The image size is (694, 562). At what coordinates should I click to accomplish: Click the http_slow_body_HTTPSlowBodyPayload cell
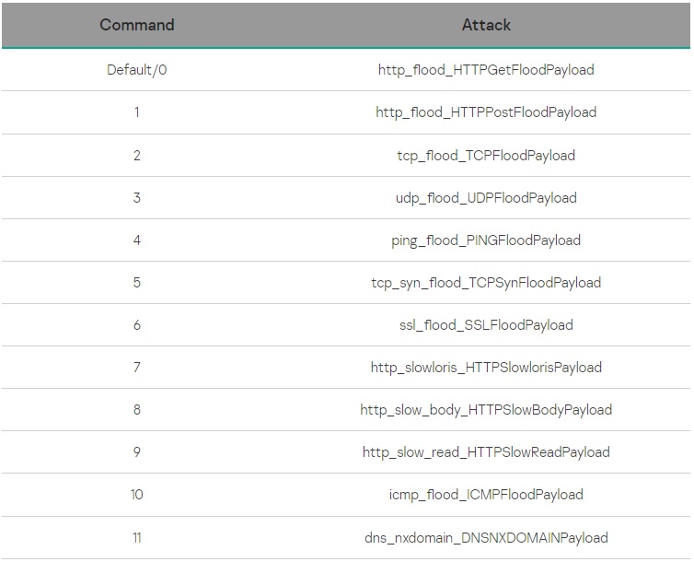coord(486,410)
